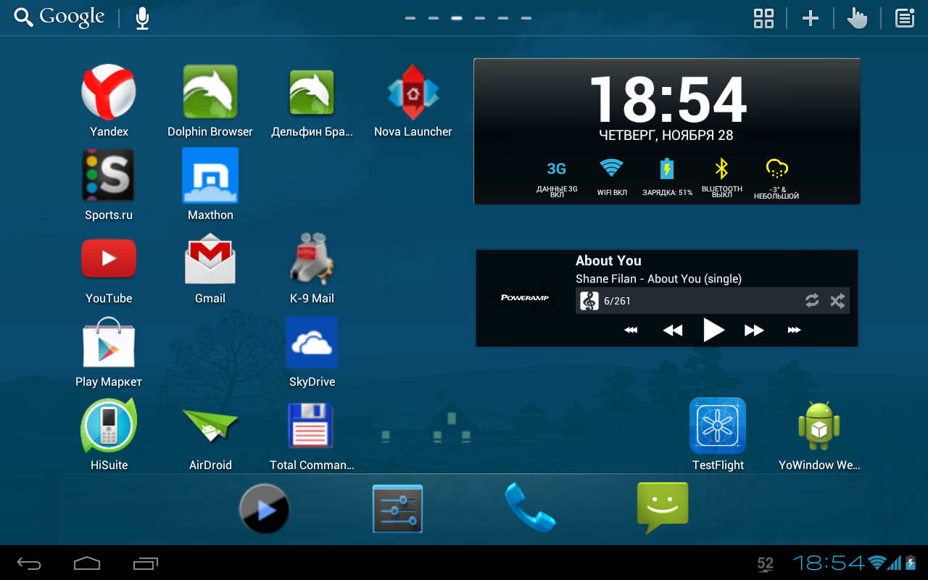Toggle Bluetooth in the clock widget
This screenshot has width=928, height=580.
[721, 174]
